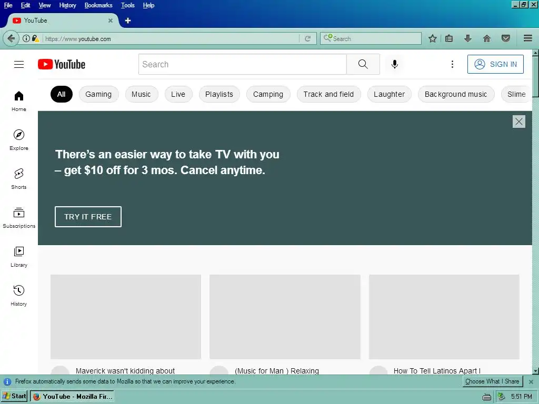
Task: Filter videos by Slime chip
Action: 516,94
